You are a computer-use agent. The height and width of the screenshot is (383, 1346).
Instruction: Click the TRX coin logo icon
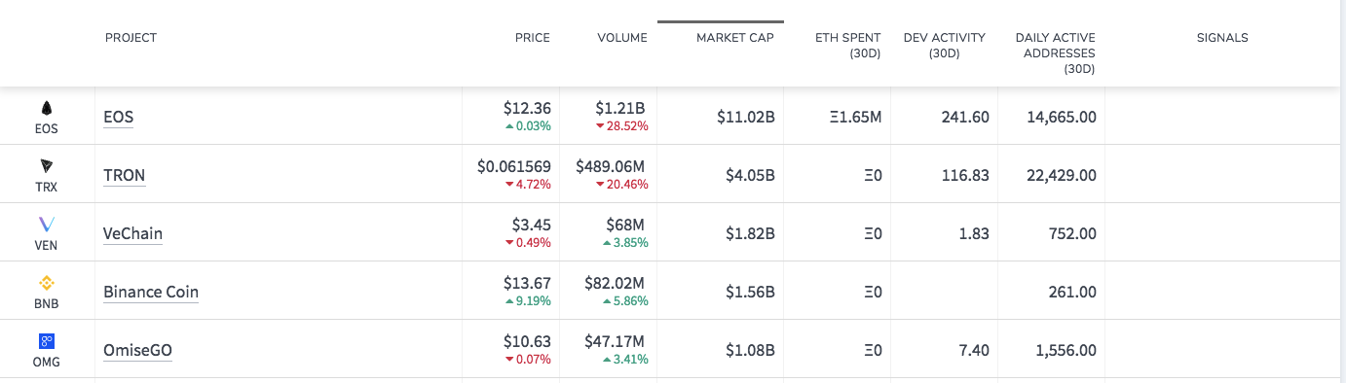click(x=46, y=166)
